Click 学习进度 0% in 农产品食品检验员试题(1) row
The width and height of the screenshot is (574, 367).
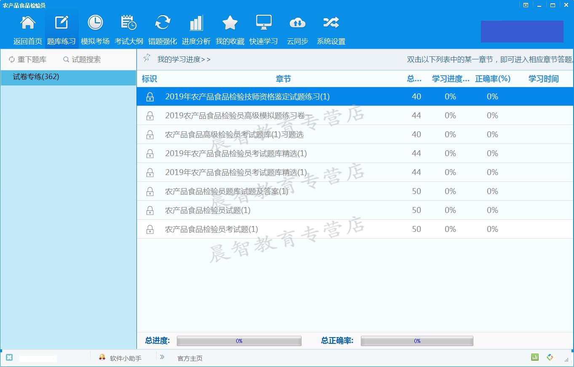451,210
